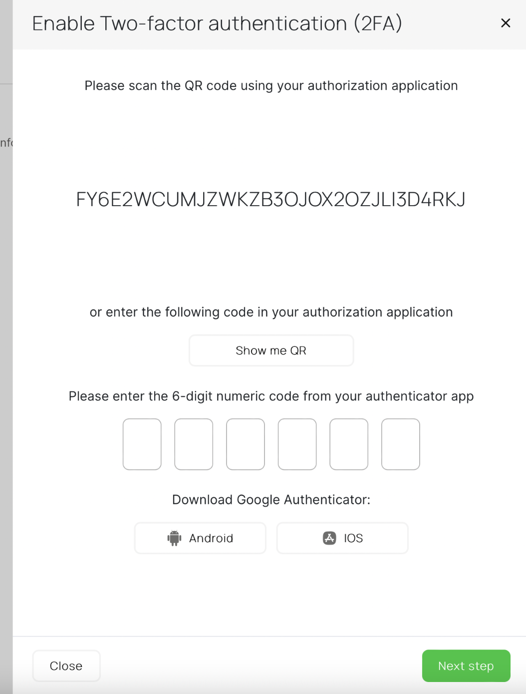526x694 pixels.
Task: Click the X to dismiss the 2FA dialog
Action: coord(506,23)
